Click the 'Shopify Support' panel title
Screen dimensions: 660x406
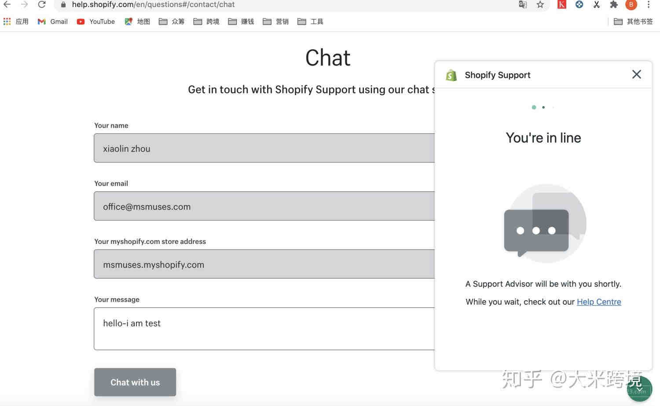(498, 75)
